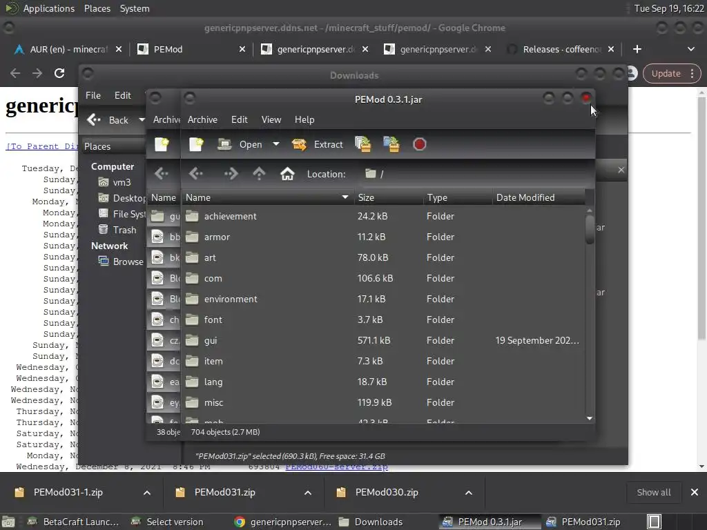Switch to AUR (en) minecraft Chrome tab
Screen dimensions: 707x530
pos(68,49)
